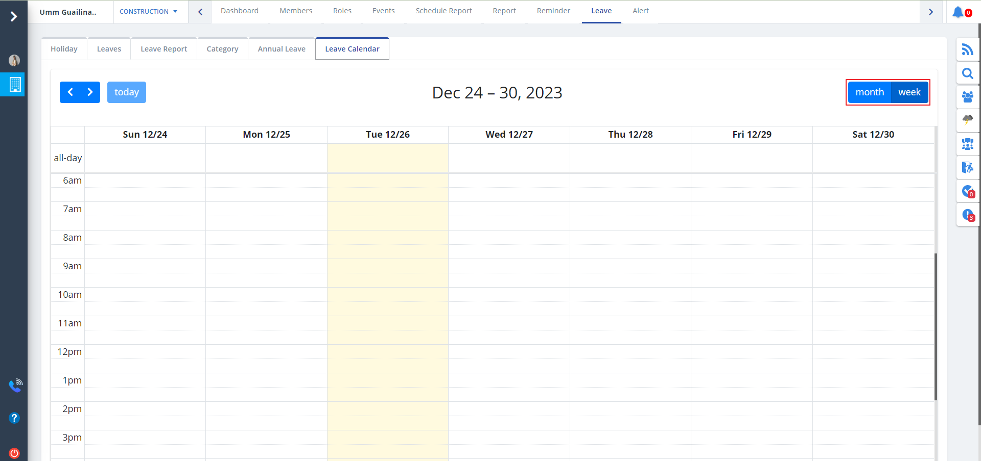Open the storm cloud weather icon
The width and height of the screenshot is (981, 461).
tap(967, 120)
